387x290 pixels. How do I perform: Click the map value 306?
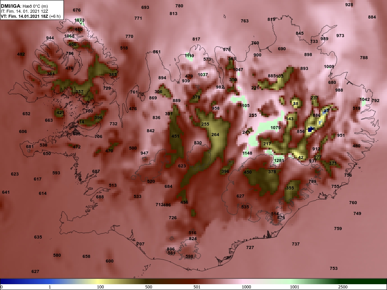click(x=158, y=92)
